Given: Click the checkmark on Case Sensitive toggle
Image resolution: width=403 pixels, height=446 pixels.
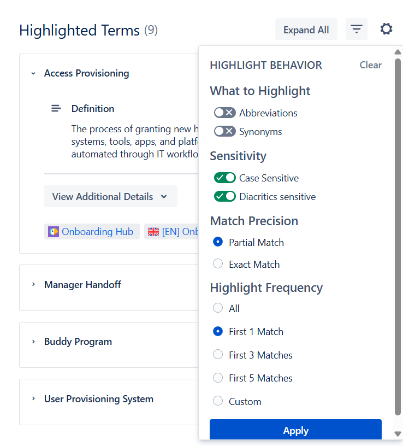Looking at the screenshot, I should pos(221,178).
